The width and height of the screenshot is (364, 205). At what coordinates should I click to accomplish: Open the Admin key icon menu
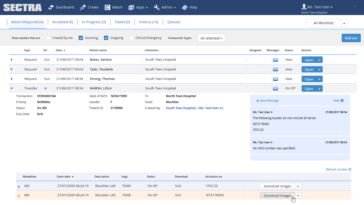(x=157, y=7)
